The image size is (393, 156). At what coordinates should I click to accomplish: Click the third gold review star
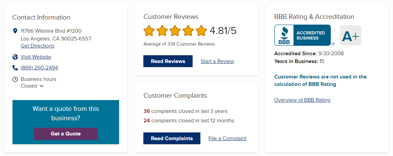175,31
